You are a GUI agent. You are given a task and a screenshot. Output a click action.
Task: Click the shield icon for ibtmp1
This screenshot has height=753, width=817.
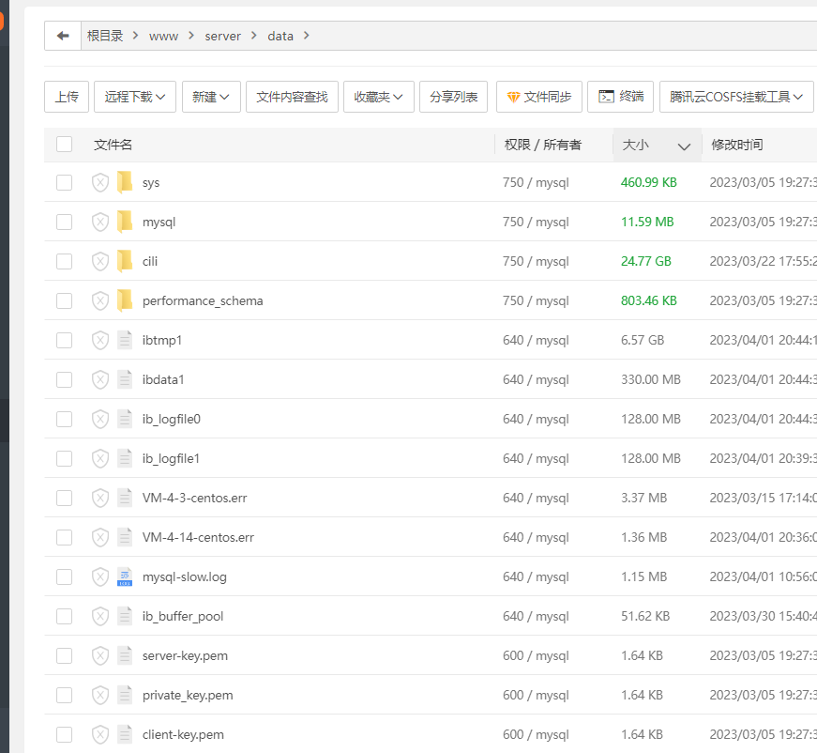pyautogui.click(x=100, y=341)
